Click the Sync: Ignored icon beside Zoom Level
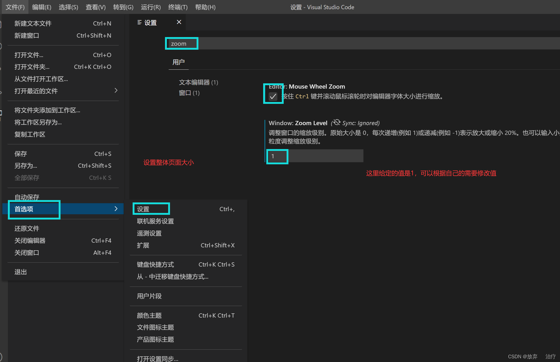560x362 pixels. (336, 123)
